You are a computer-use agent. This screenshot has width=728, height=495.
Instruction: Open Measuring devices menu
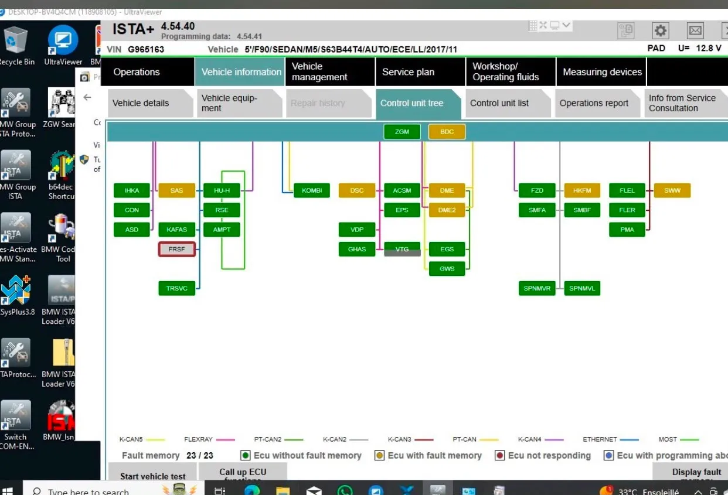601,72
